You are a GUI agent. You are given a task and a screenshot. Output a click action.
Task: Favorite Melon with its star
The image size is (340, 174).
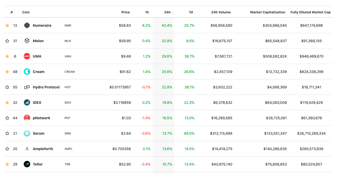[7, 41]
